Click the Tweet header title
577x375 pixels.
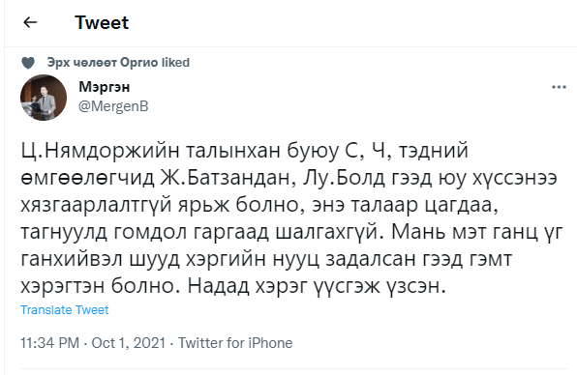coord(102,23)
